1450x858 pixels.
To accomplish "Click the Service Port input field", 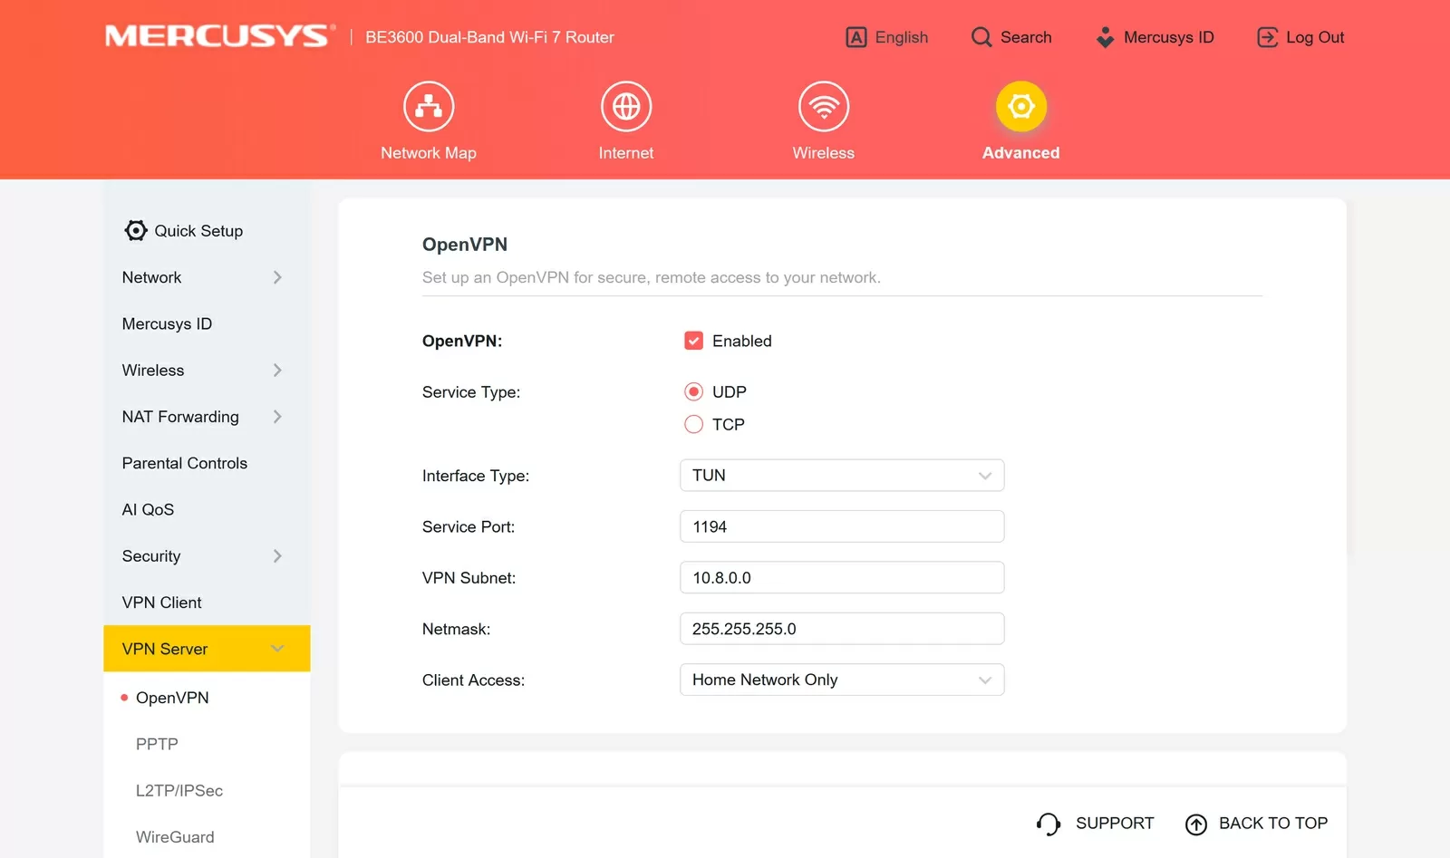I will pos(842,526).
